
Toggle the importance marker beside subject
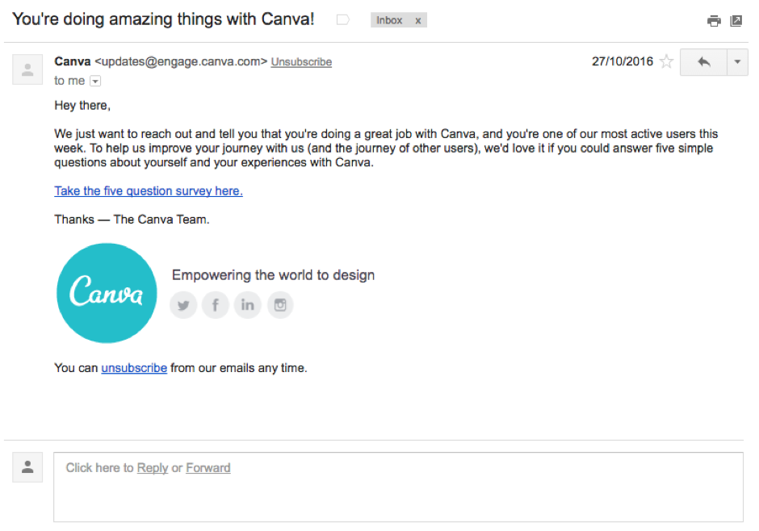pyautogui.click(x=343, y=20)
